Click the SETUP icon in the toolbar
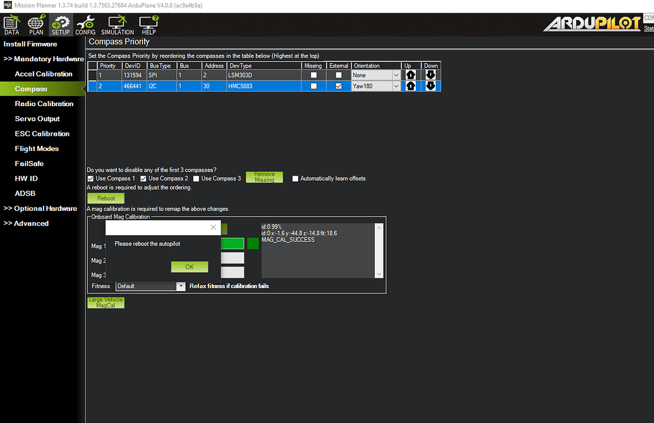This screenshot has width=654, height=423. (60, 24)
